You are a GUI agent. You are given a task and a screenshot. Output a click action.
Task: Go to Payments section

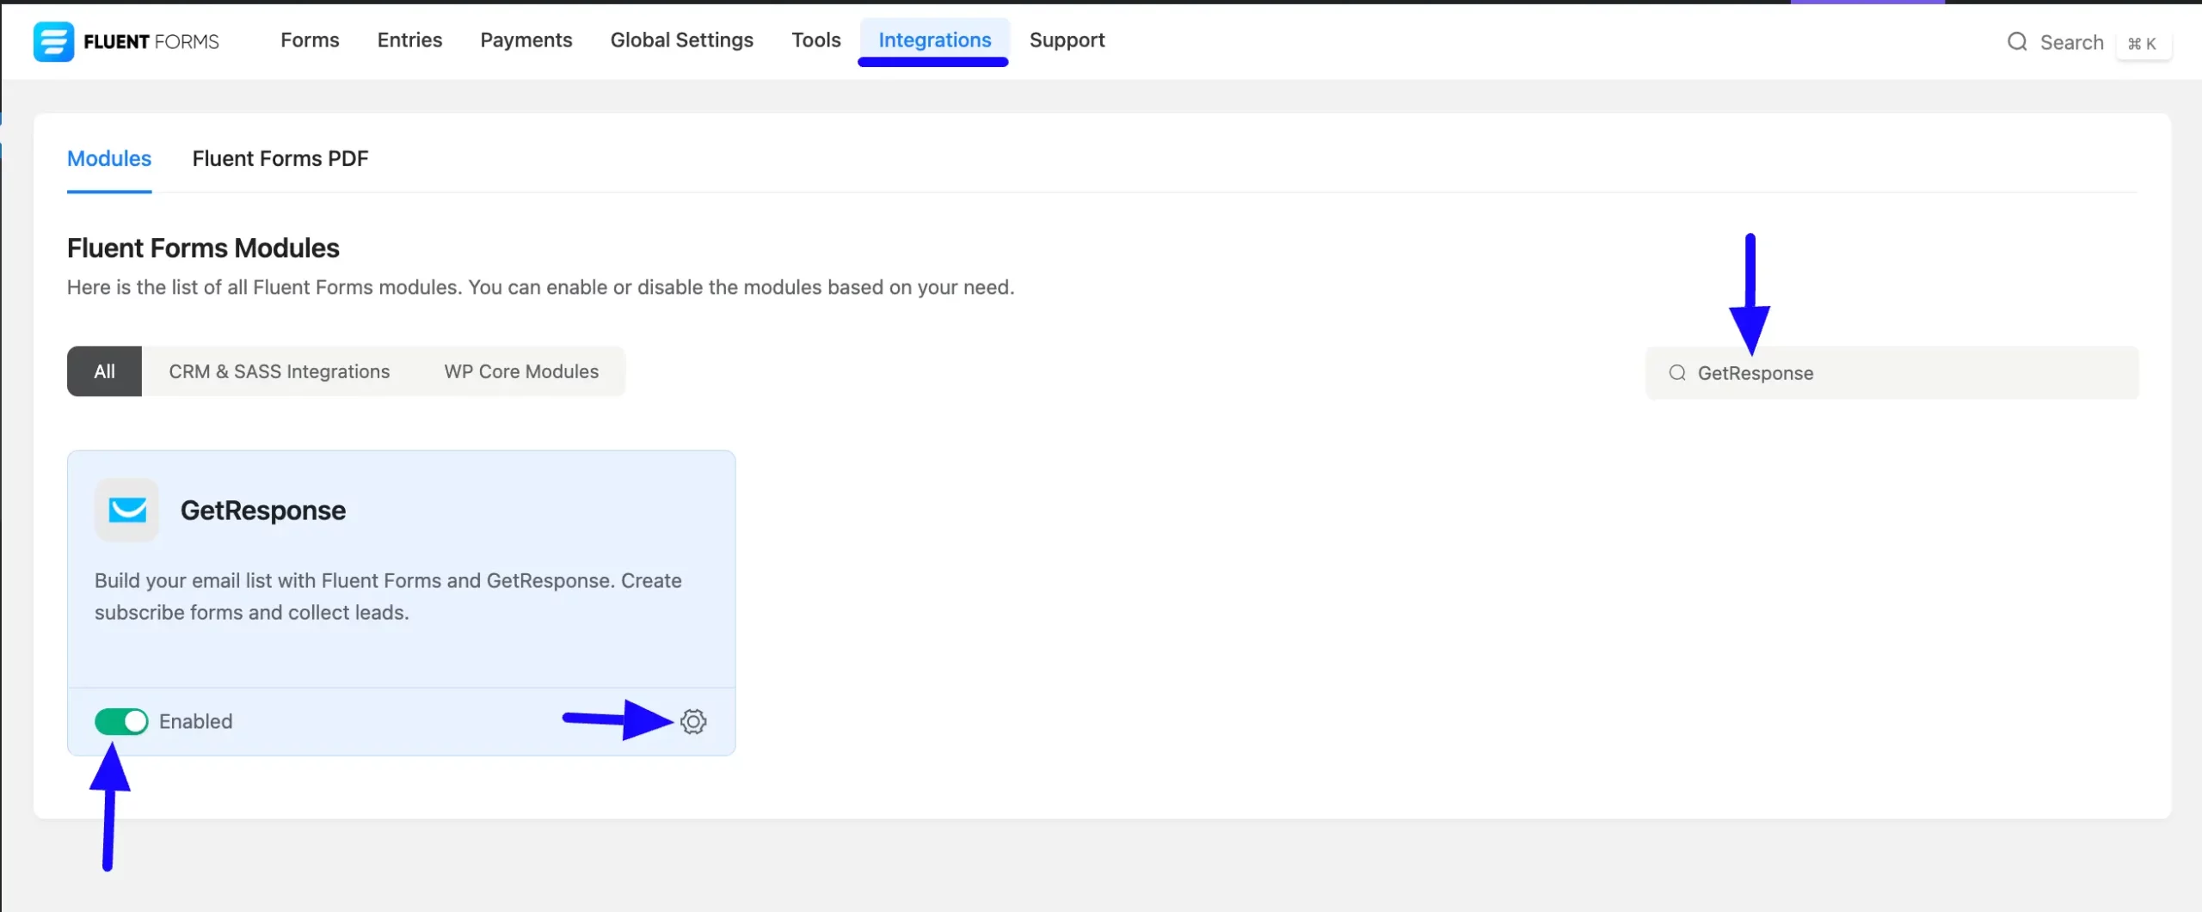click(526, 40)
